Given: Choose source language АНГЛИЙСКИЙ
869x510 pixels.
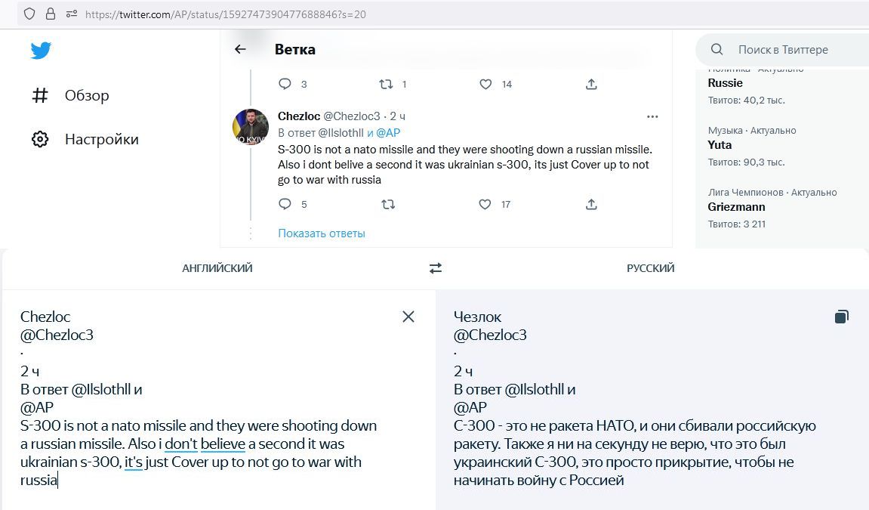Looking at the screenshot, I should point(217,268).
